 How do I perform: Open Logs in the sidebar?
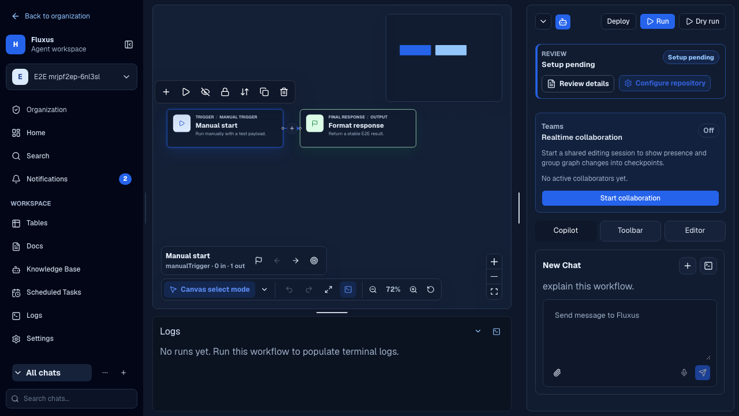[72, 315]
